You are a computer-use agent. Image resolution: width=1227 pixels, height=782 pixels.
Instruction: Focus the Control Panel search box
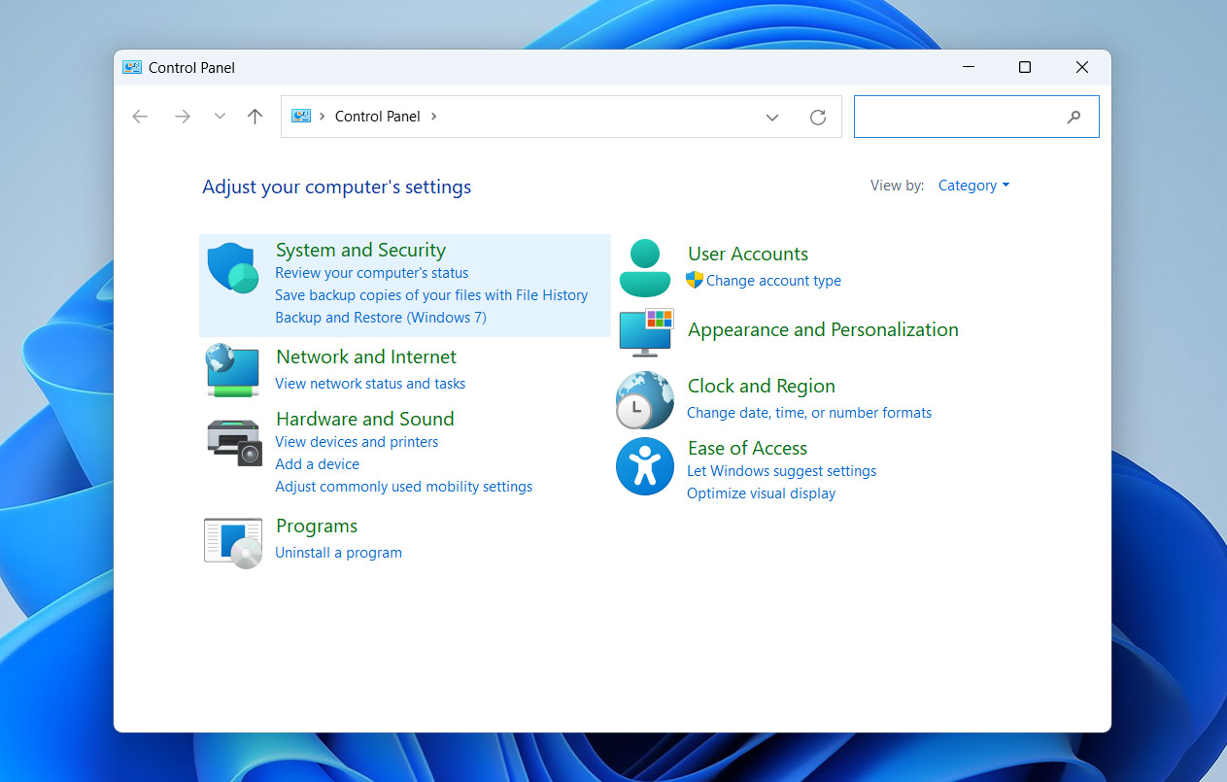[x=976, y=117]
